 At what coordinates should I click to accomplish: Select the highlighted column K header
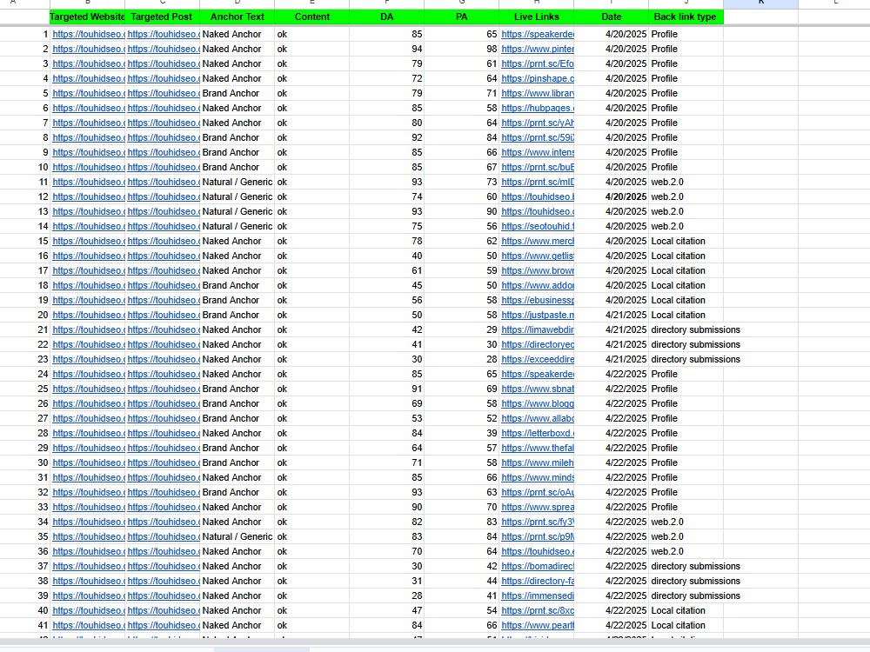click(760, 3)
